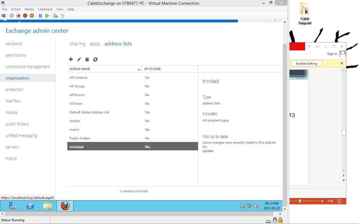Click PowerPoint Ribbon Display Options icon
This screenshot has height=224, width=359.
pos(317,46)
